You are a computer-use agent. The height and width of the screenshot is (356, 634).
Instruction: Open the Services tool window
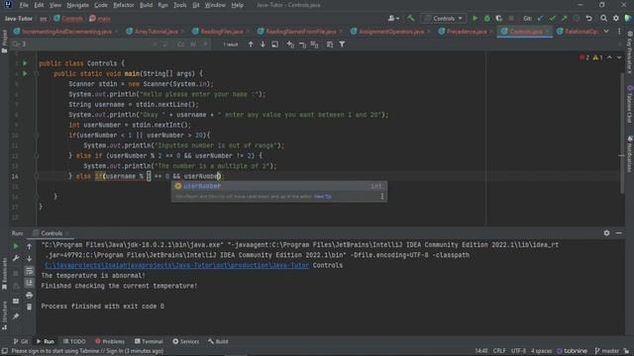185,341
